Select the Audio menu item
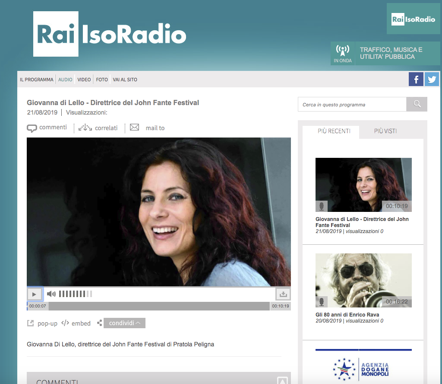This screenshot has width=442, height=384. point(66,80)
